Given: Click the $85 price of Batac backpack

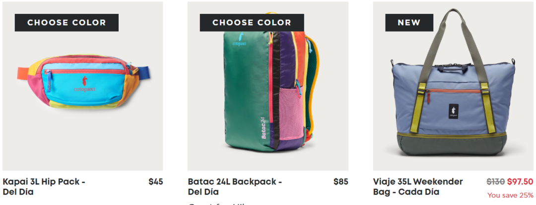Looking at the screenshot, I should click(x=341, y=182).
